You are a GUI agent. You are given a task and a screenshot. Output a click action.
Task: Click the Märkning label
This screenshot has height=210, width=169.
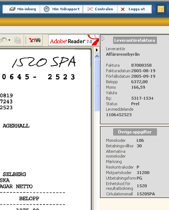click(114, 162)
